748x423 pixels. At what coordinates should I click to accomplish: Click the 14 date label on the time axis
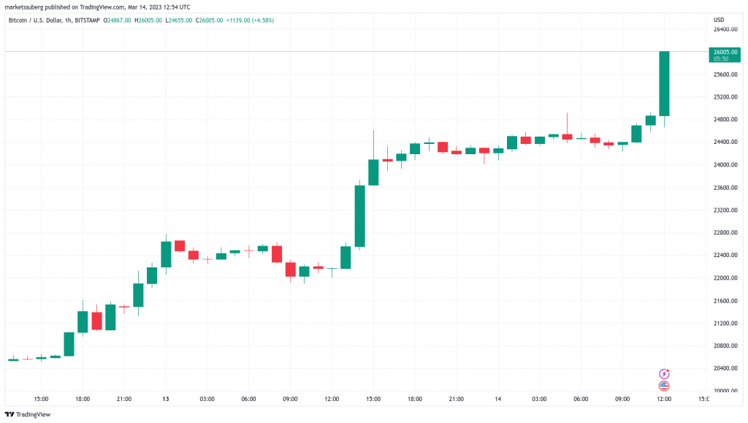coord(497,400)
